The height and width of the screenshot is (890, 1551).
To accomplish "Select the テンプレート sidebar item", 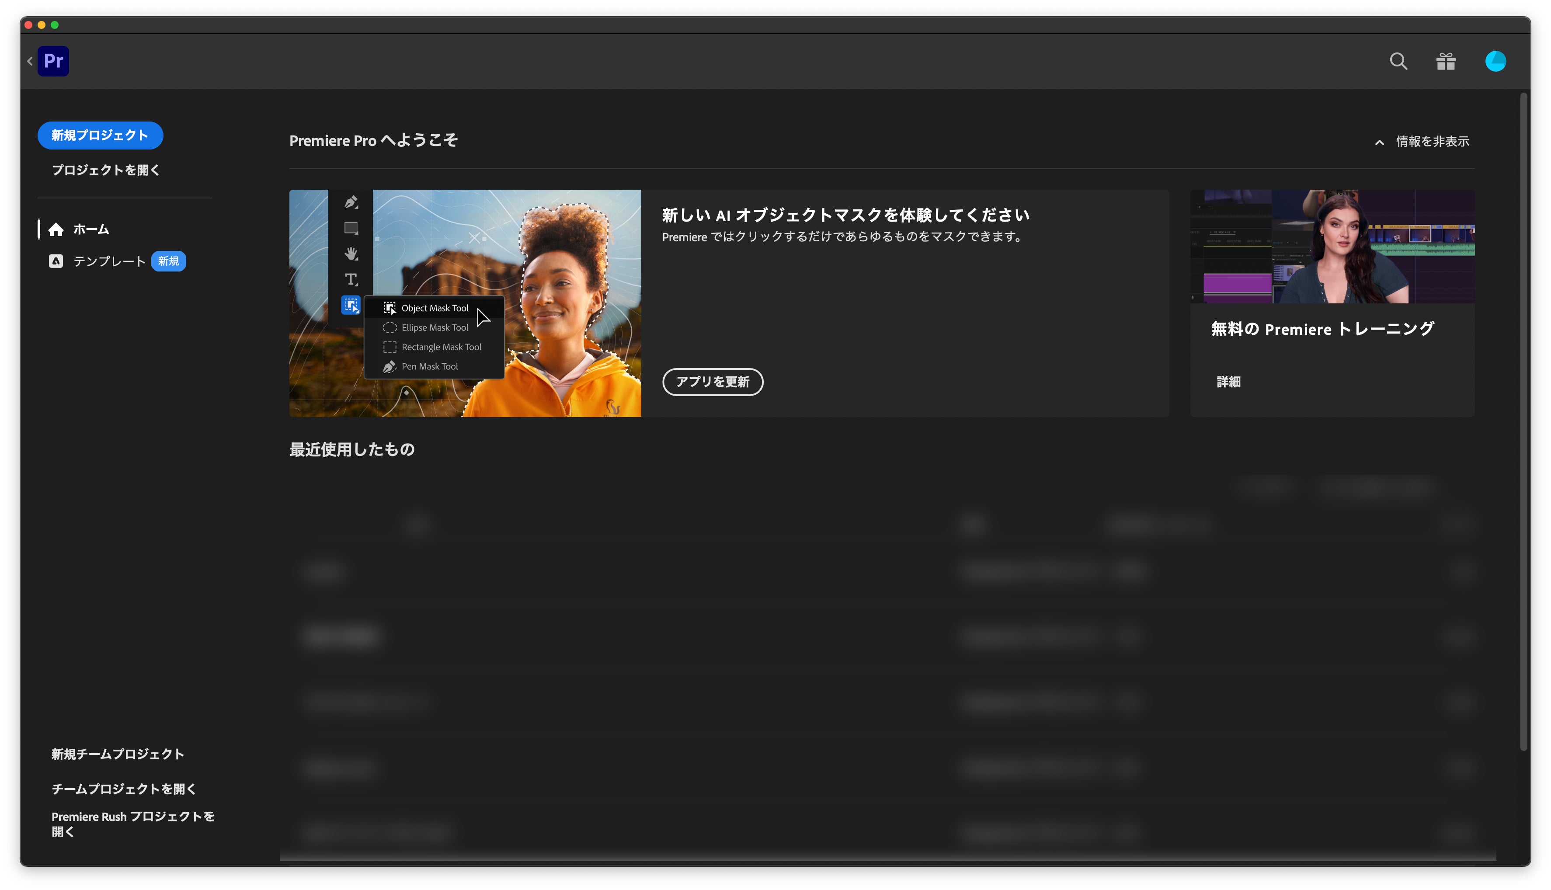I will (109, 261).
